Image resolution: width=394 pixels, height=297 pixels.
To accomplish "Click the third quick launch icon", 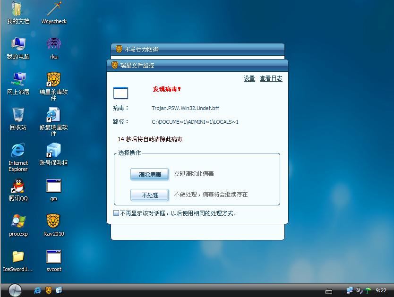I will pos(59,290).
